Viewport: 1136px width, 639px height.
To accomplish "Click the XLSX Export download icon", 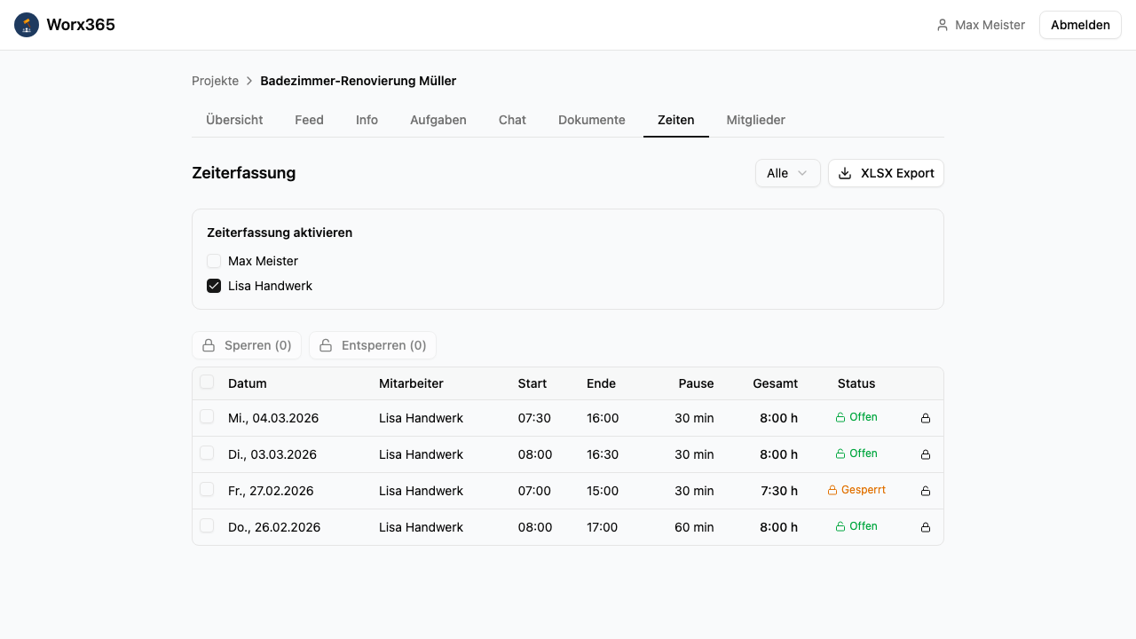I will (x=845, y=173).
